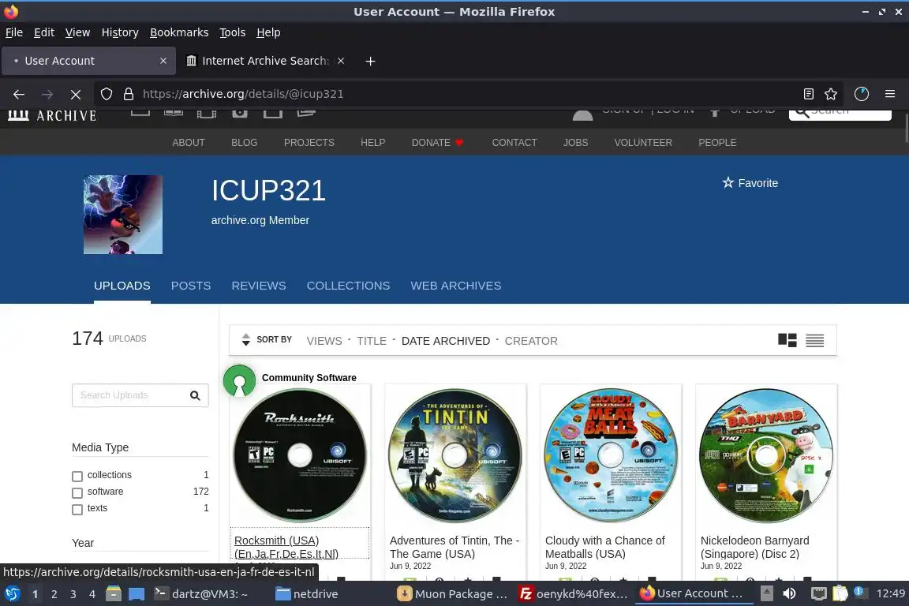Screen dimensions: 909x606
Task: Open the Tools menu
Action: [233, 32]
